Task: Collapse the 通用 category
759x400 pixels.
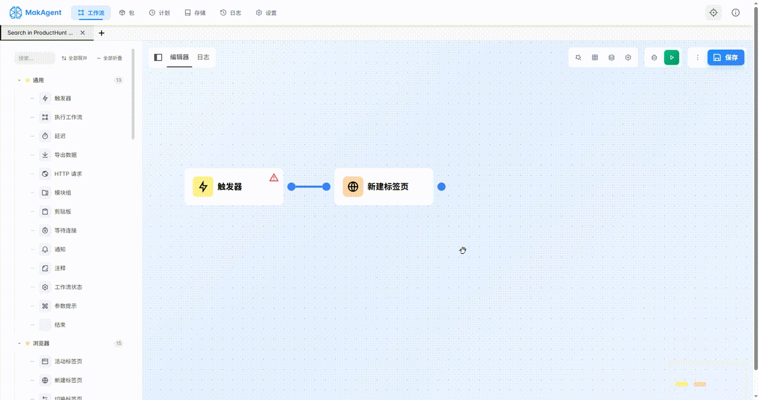Action: click(x=20, y=80)
